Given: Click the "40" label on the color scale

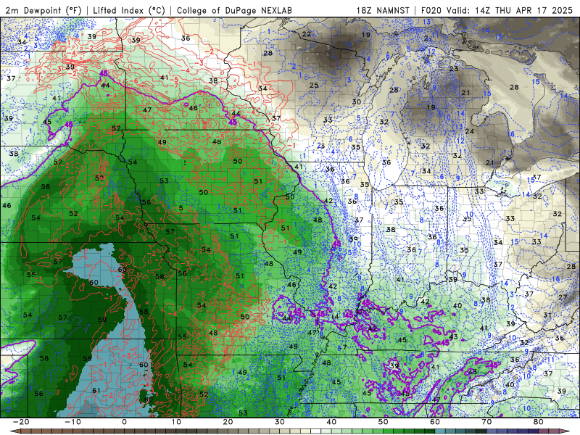Looking at the screenshot, I should point(331,422).
